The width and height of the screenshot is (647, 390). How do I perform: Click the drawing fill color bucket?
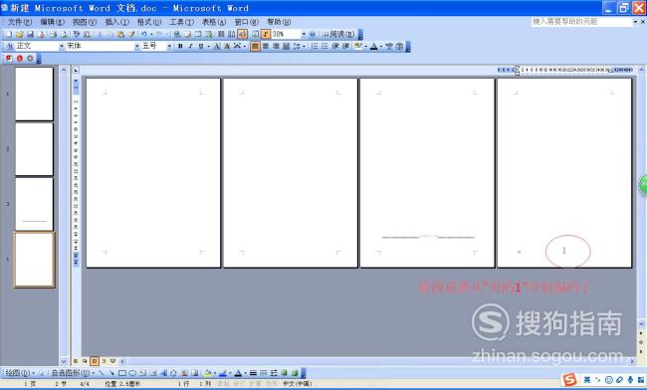pyautogui.click(x=208, y=373)
